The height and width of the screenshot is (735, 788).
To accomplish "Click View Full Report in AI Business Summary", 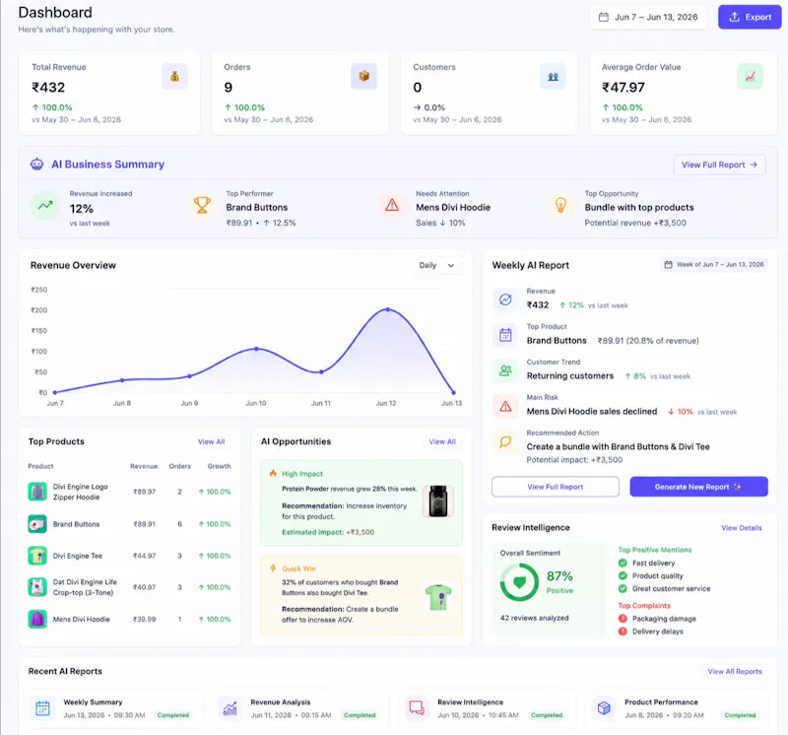I will click(719, 165).
